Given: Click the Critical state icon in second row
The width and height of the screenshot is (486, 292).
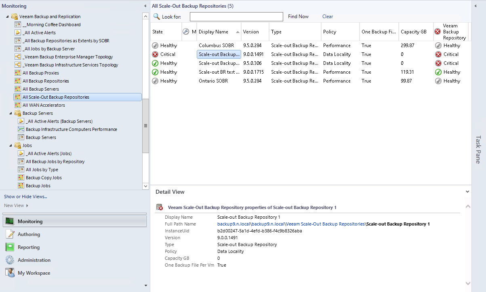Looking at the screenshot, I should (155, 54).
